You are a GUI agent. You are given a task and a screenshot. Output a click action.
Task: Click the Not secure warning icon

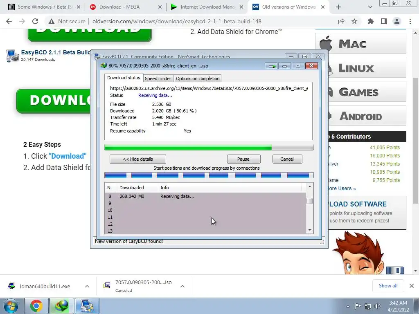pos(51,21)
